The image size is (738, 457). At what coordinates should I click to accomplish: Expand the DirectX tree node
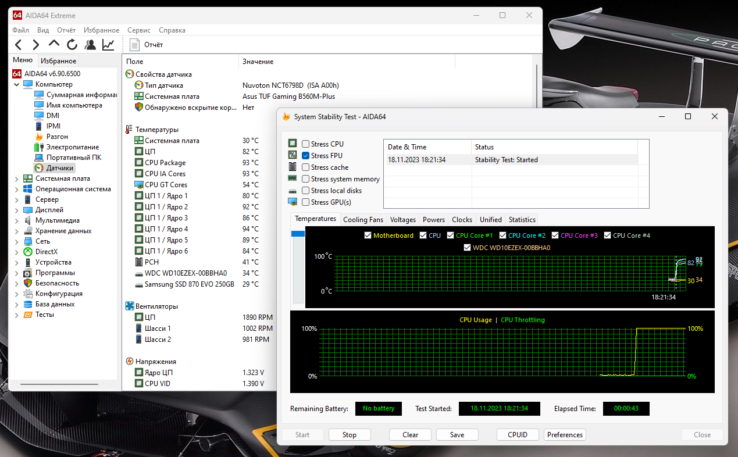point(16,252)
